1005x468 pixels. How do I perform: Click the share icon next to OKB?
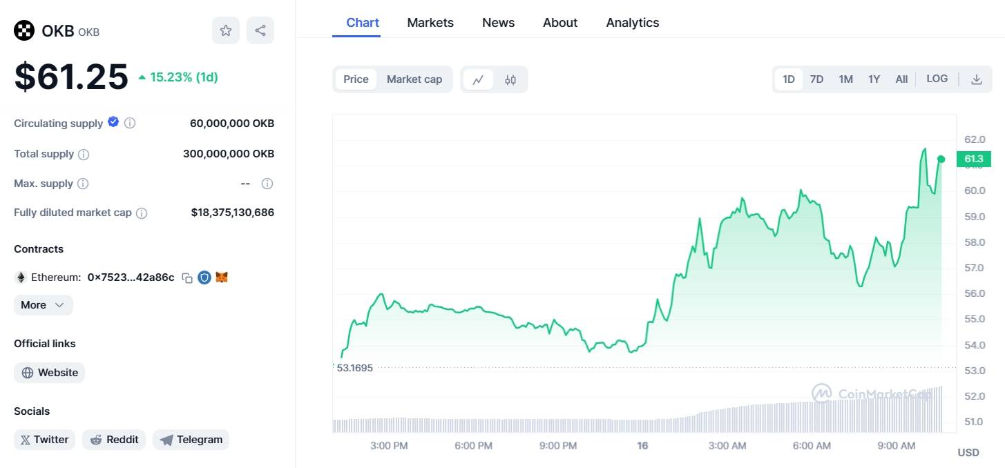[x=260, y=30]
